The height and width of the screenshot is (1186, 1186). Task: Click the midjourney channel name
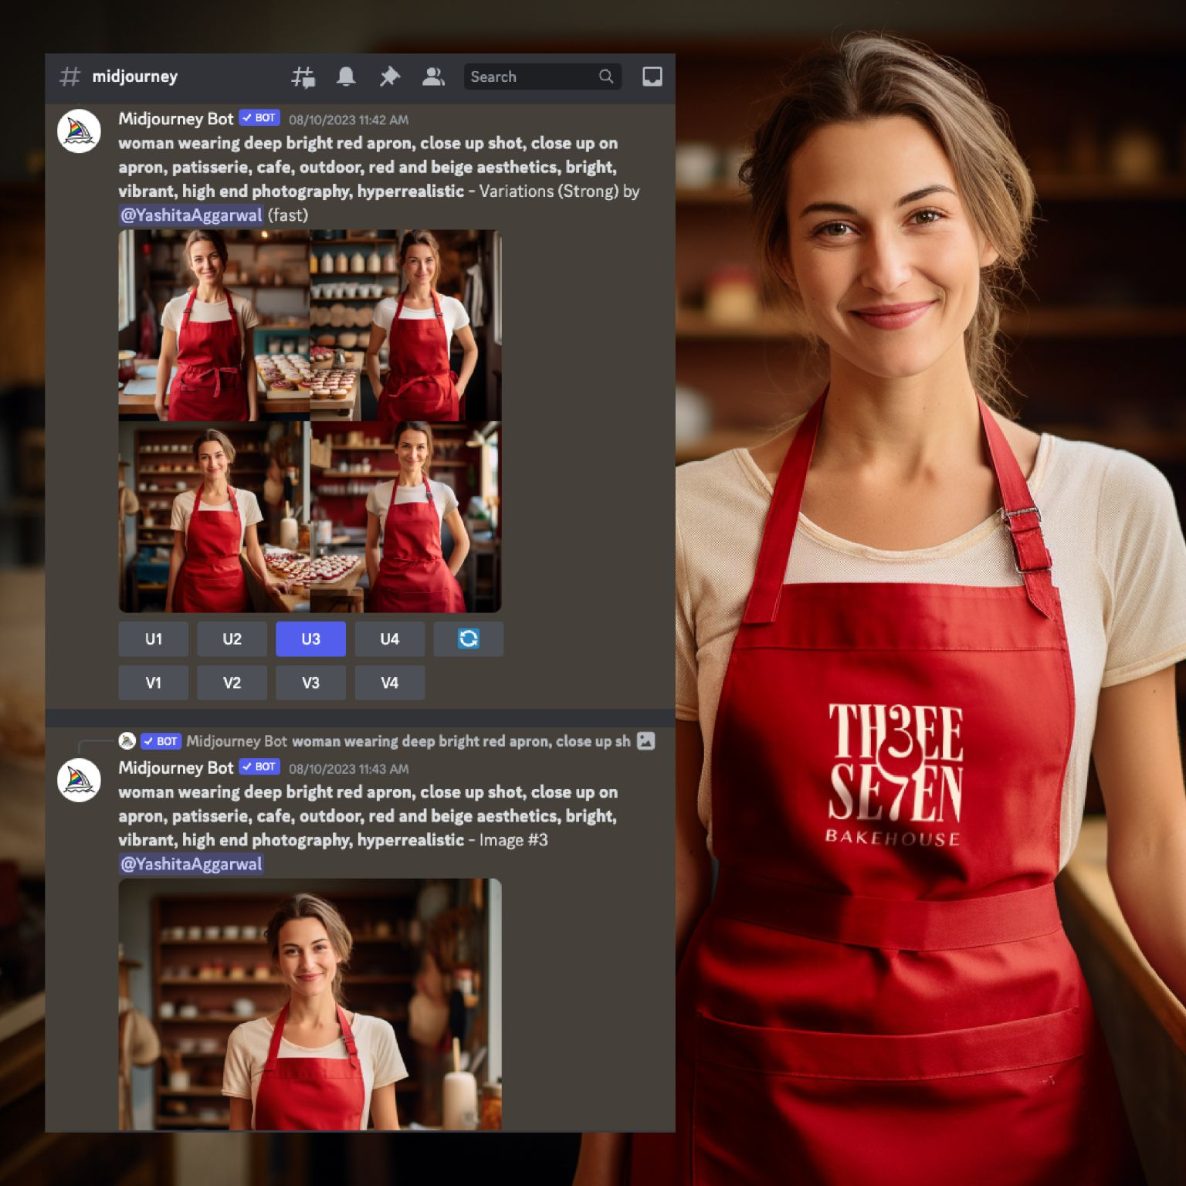135,76
